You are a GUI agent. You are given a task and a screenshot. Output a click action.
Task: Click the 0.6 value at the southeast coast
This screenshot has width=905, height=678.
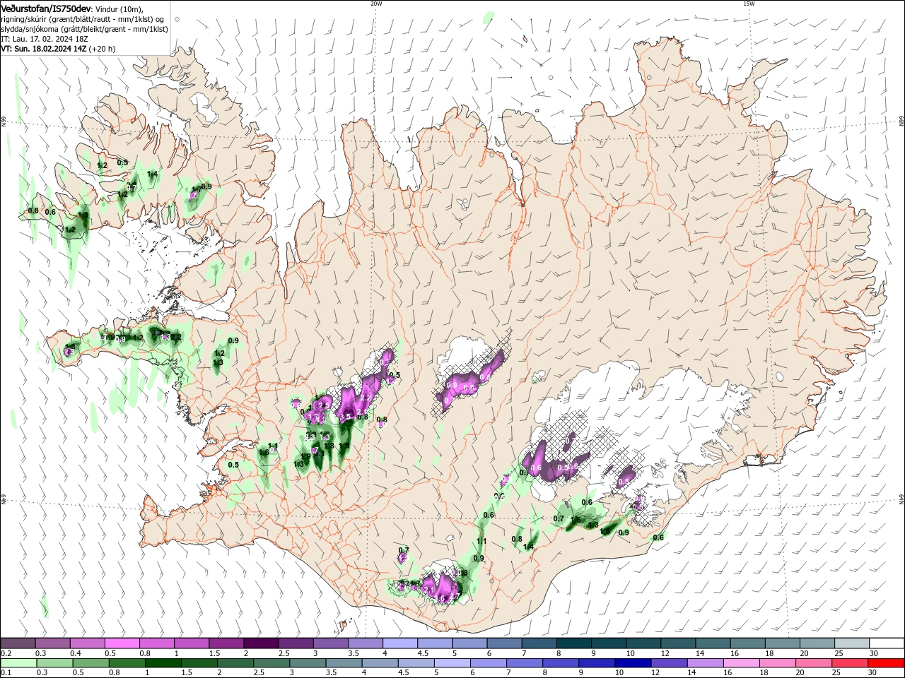[658, 537]
